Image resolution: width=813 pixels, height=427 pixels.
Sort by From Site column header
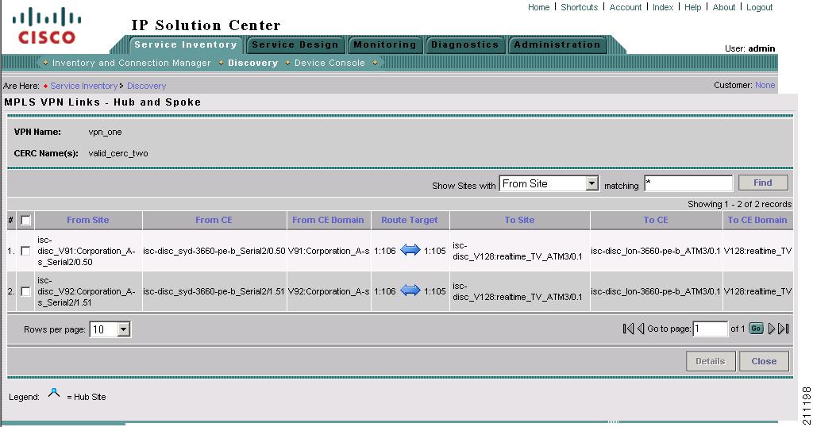point(87,220)
